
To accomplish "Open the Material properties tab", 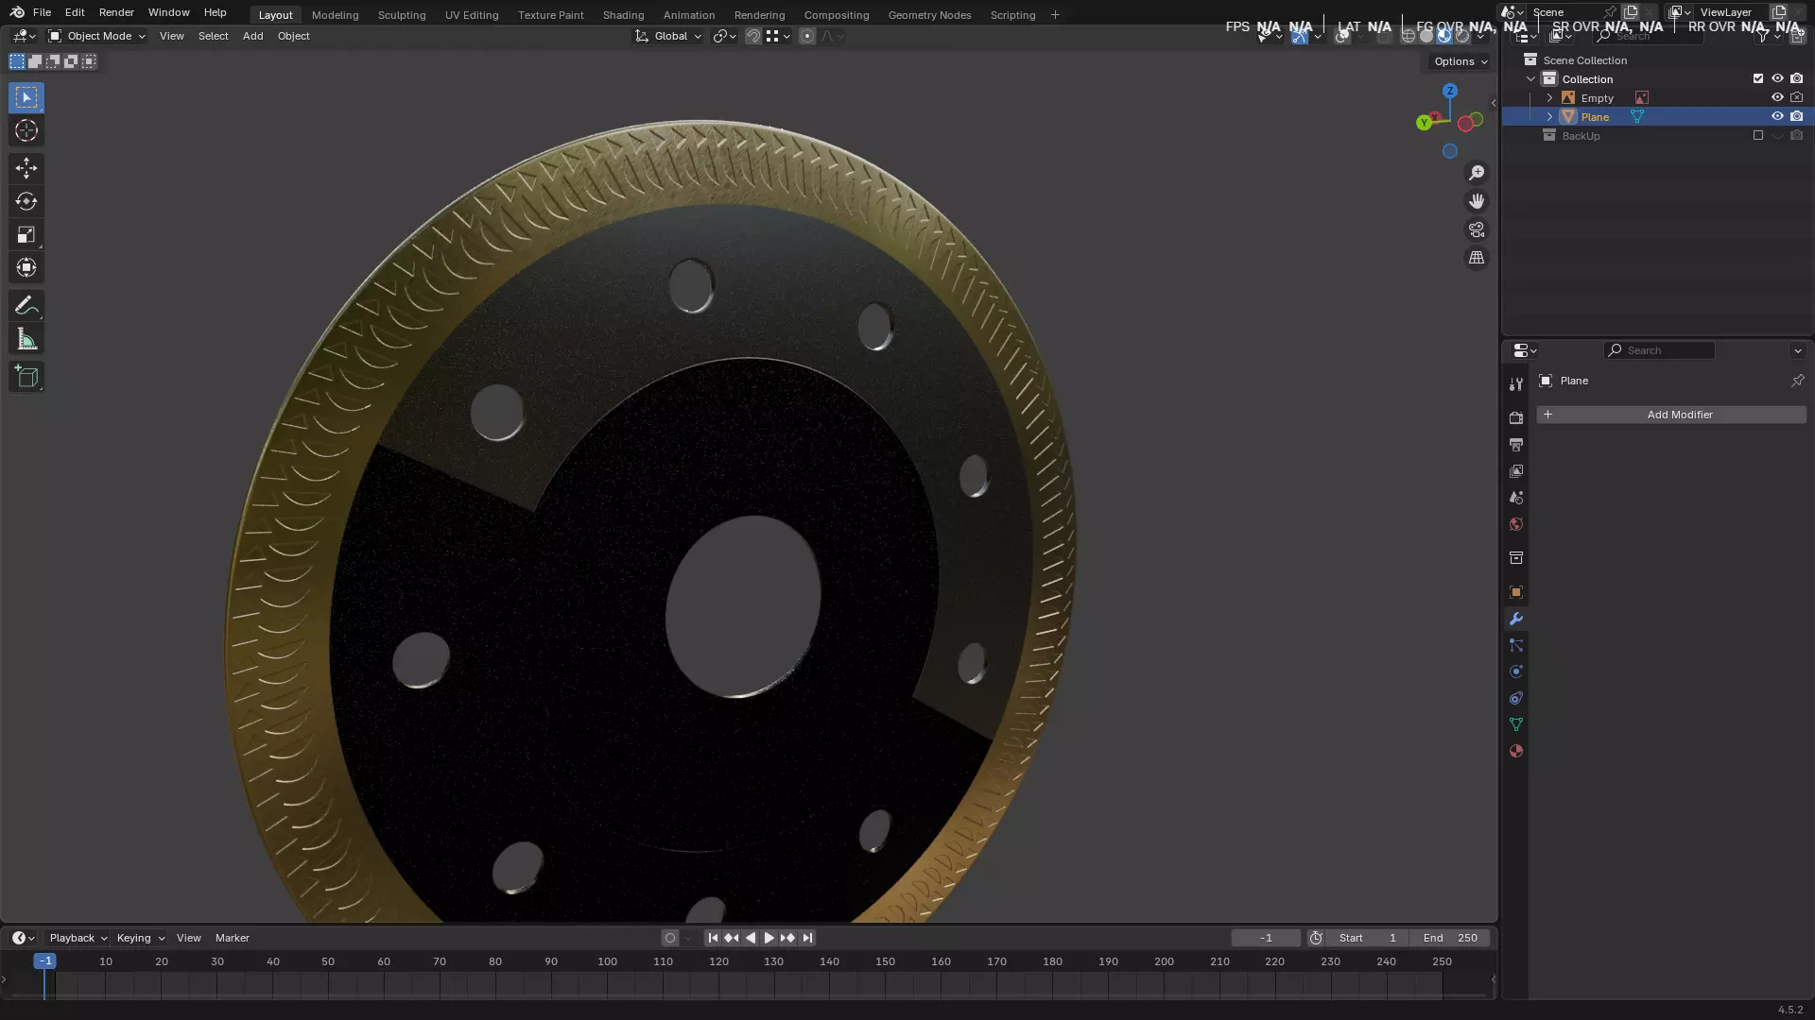I will (1516, 751).
